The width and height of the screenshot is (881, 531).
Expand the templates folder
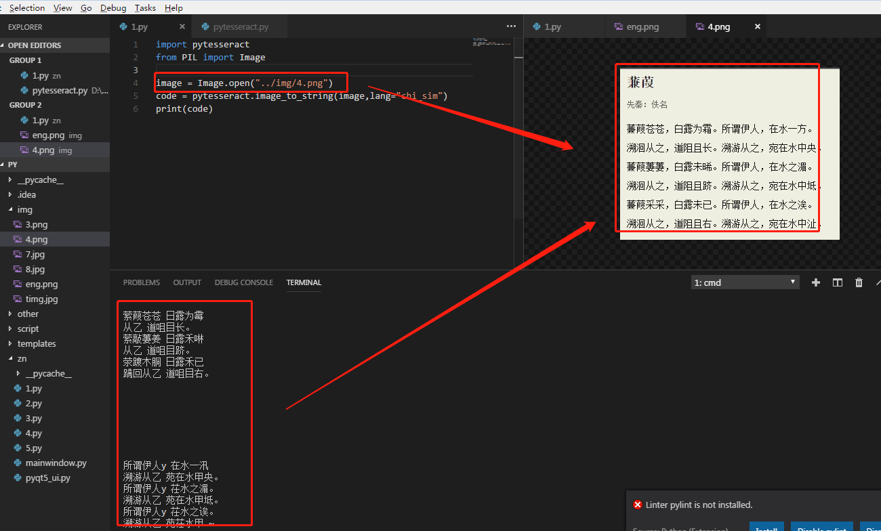coord(38,343)
